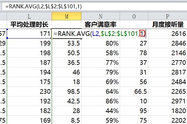Click column O cell with 66.5

coord(134,91)
